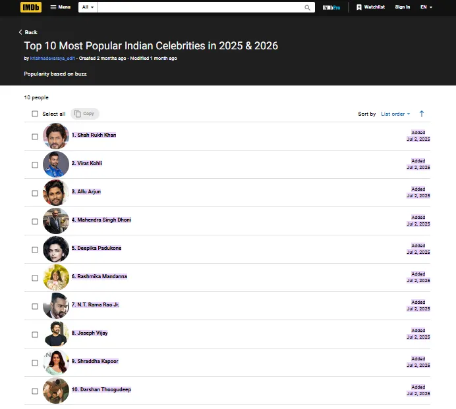Open the hamburger Menu
Screen dimensions: 456x409
pyautogui.click(x=61, y=7)
